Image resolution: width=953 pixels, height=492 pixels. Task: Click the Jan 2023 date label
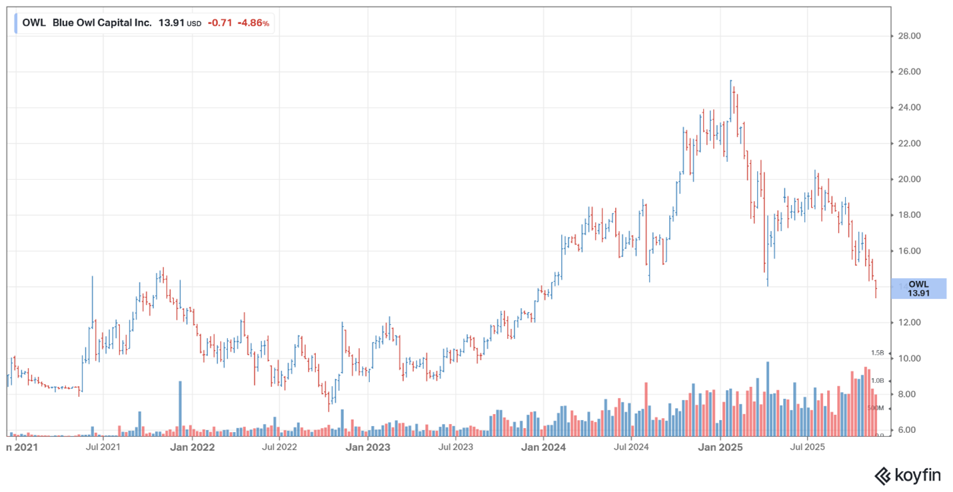click(368, 447)
